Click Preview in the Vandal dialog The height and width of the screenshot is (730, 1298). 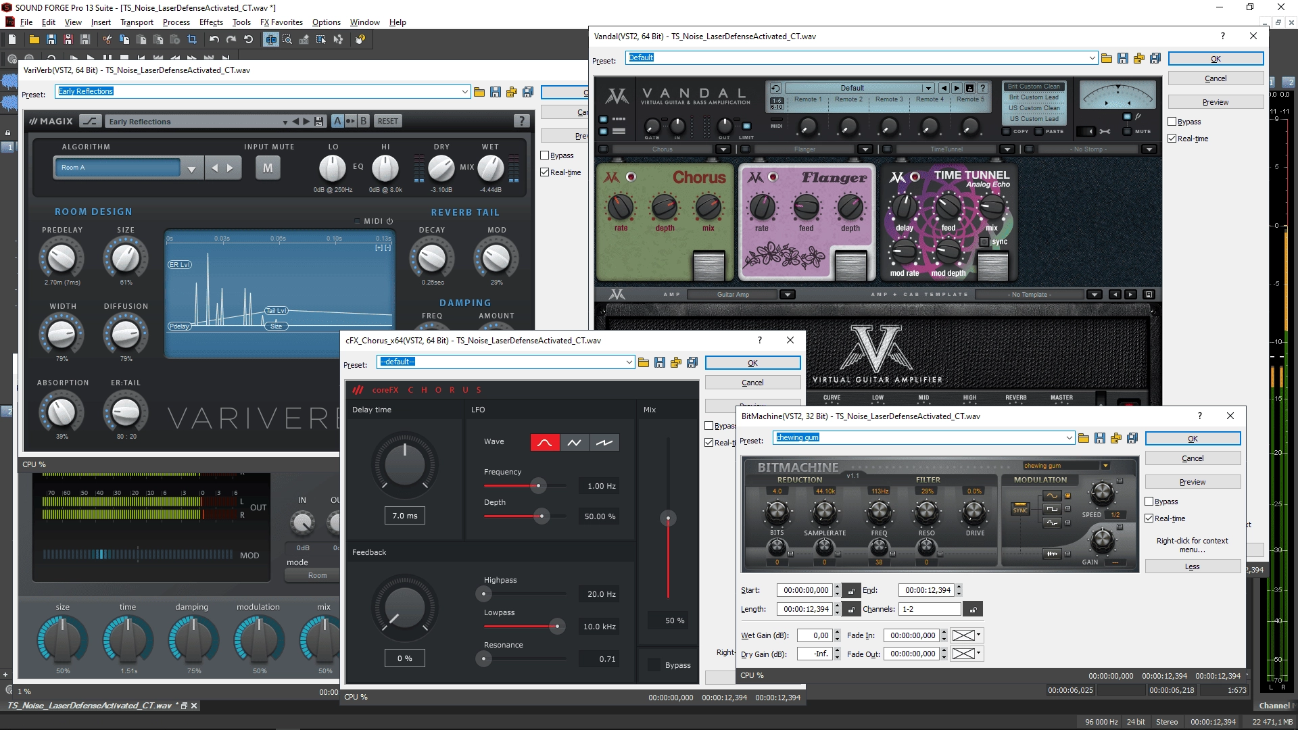[x=1216, y=102]
